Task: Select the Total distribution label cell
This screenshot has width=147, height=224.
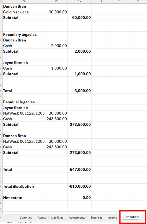Action: pyautogui.click(x=24, y=186)
